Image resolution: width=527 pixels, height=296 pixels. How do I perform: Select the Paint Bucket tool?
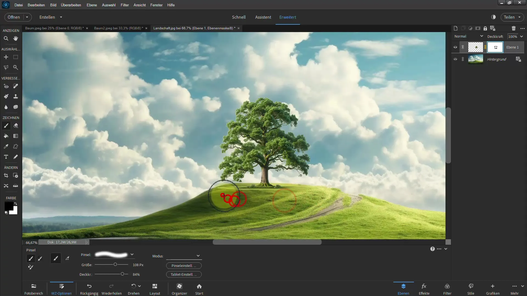point(6,136)
